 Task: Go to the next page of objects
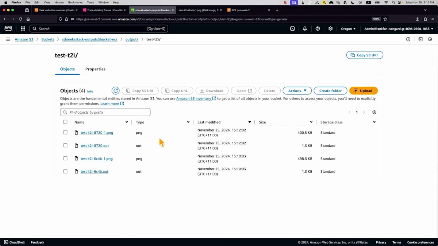pos(364,112)
